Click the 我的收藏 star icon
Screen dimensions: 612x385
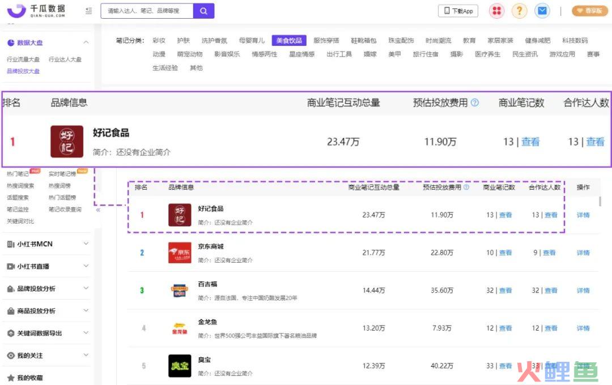[x=11, y=378]
